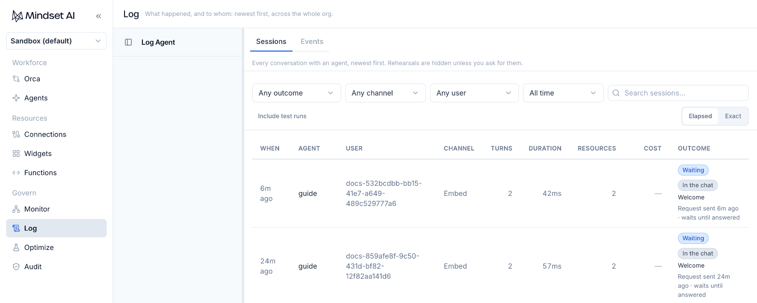Click the COST column header

click(x=653, y=149)
